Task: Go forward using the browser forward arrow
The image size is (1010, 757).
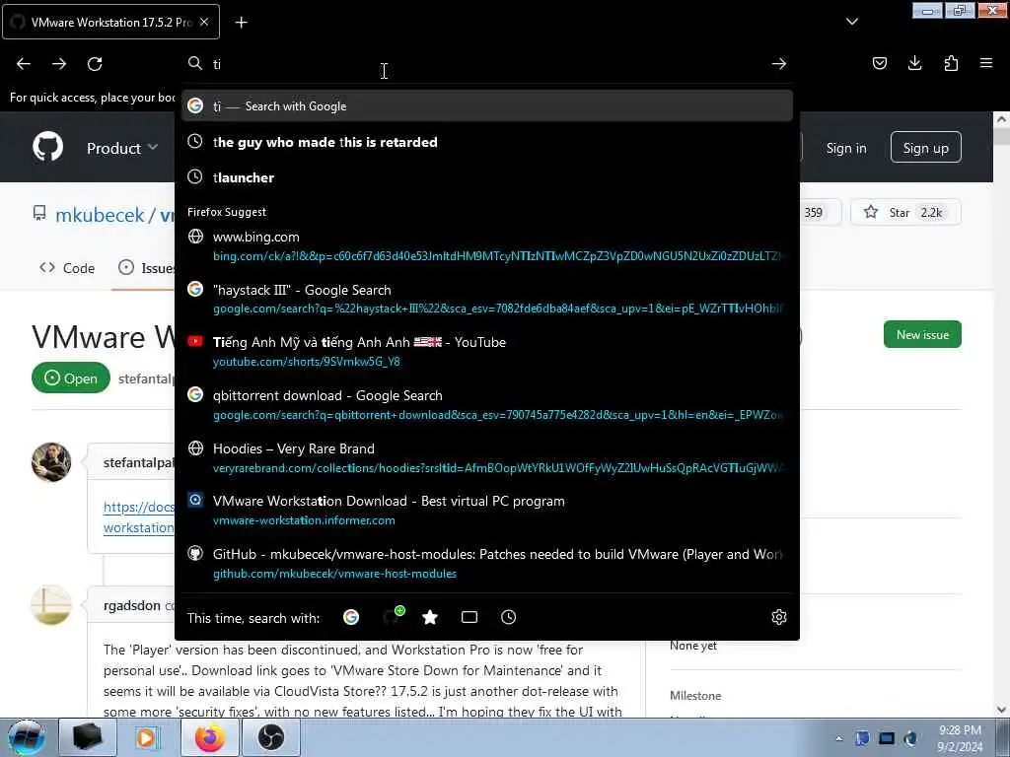Action: point(59,64)
